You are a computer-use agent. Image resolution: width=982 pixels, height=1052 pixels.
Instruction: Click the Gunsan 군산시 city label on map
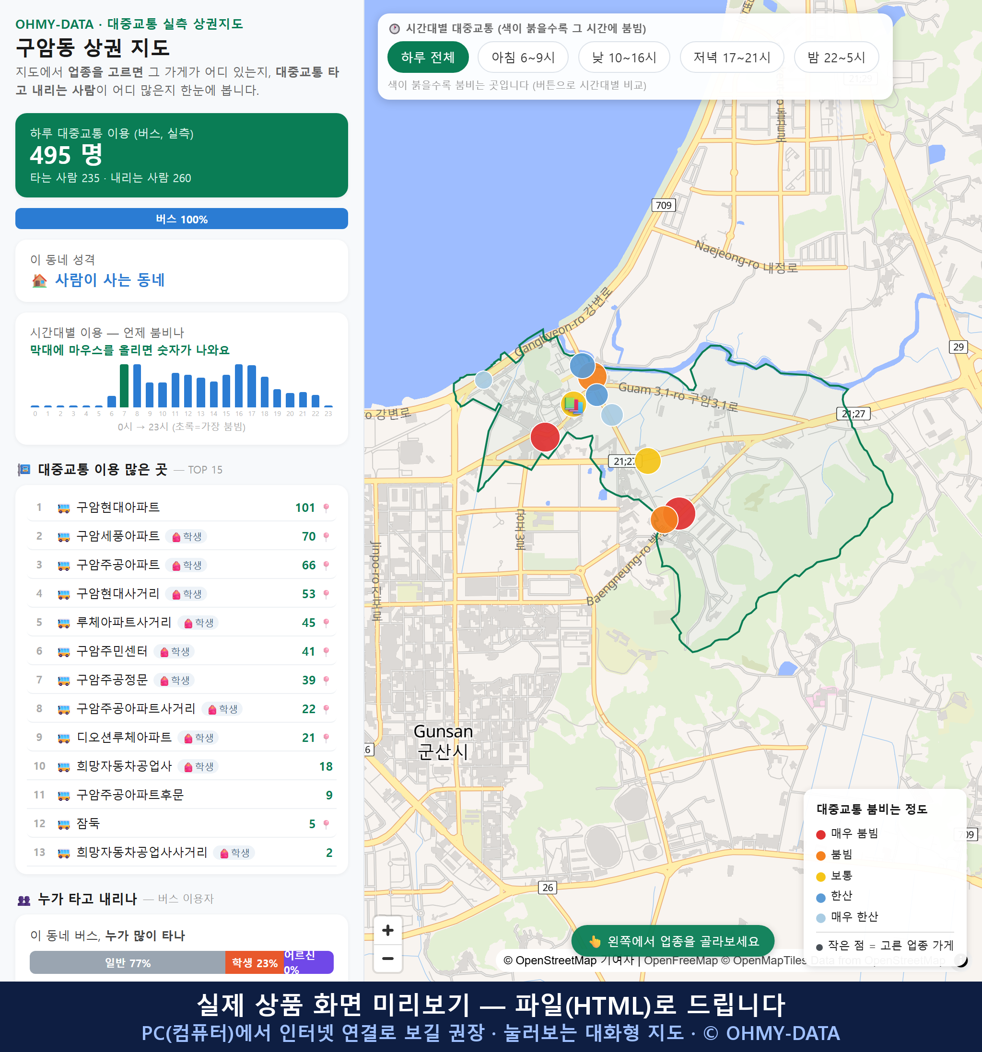[443, 741]
